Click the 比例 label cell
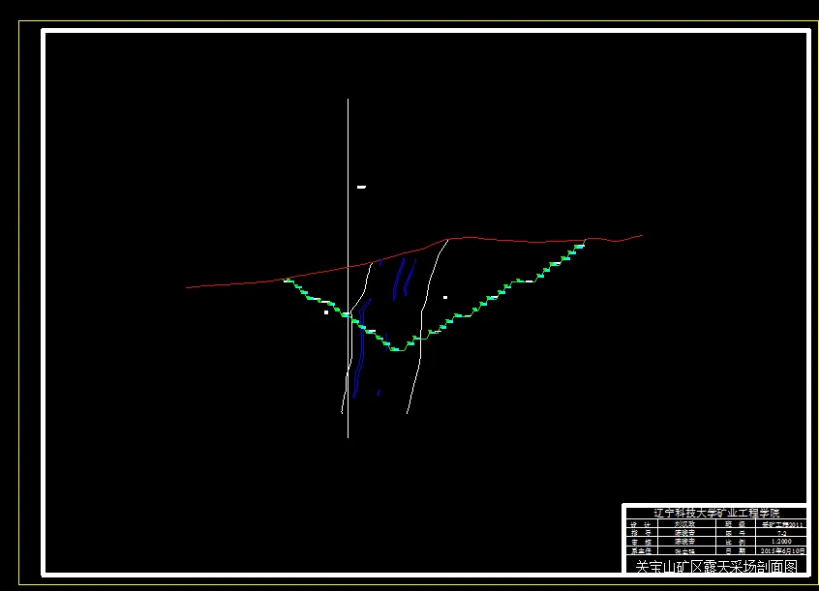The height and width of the screenshot is (591, 819). (736, 542)
